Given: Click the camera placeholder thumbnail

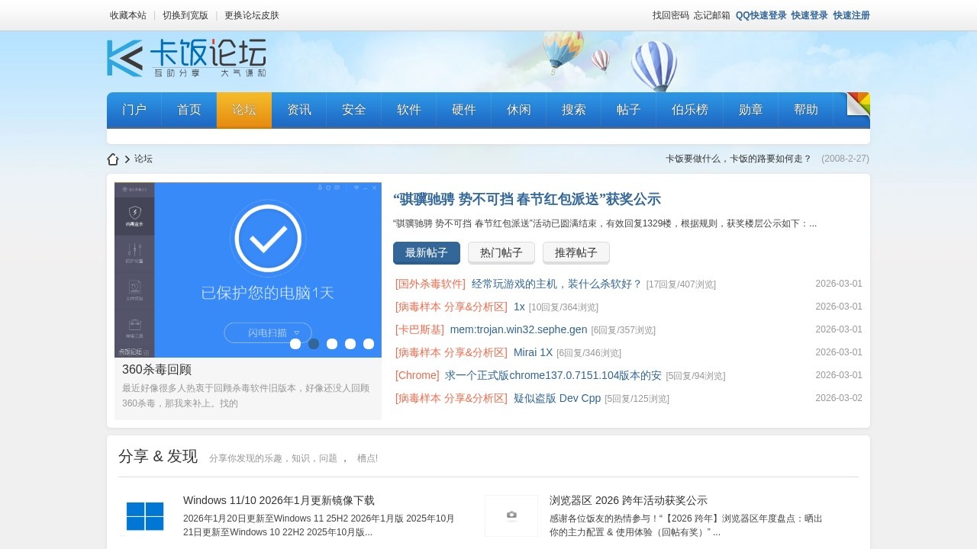Looking at the screenshot, I should pyautogui.click(x=511, y=516).
